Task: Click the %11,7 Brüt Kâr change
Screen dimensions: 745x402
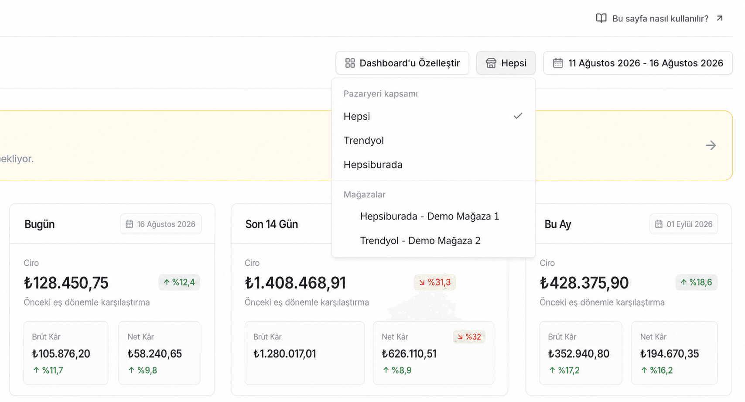Action: [48, 371]
